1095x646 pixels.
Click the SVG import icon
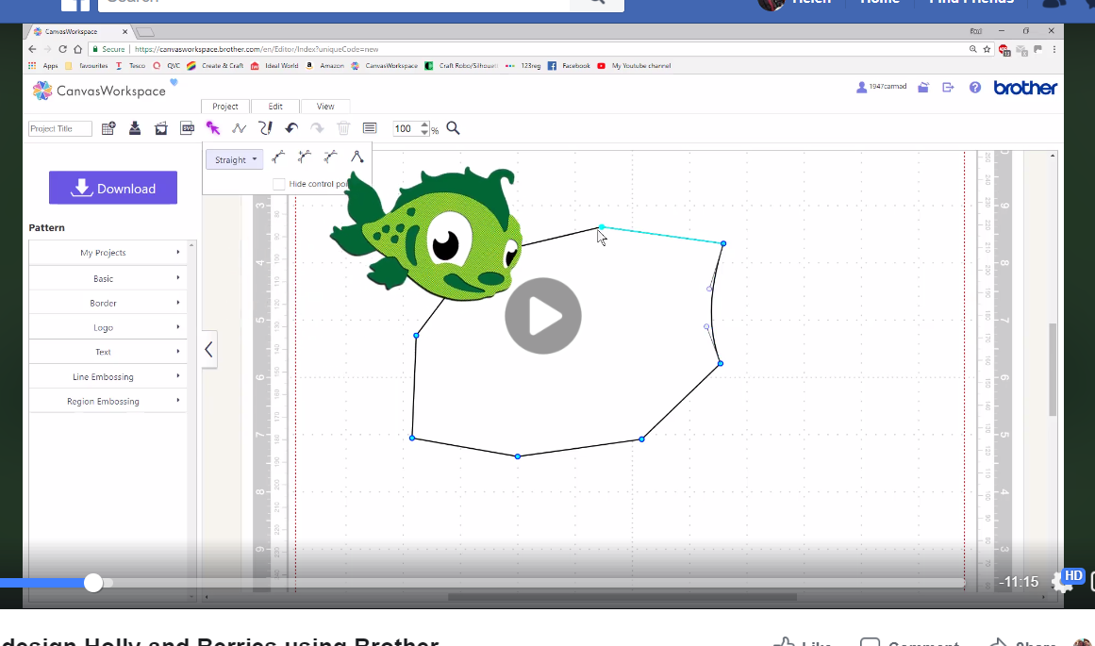(x=187, y=128)
